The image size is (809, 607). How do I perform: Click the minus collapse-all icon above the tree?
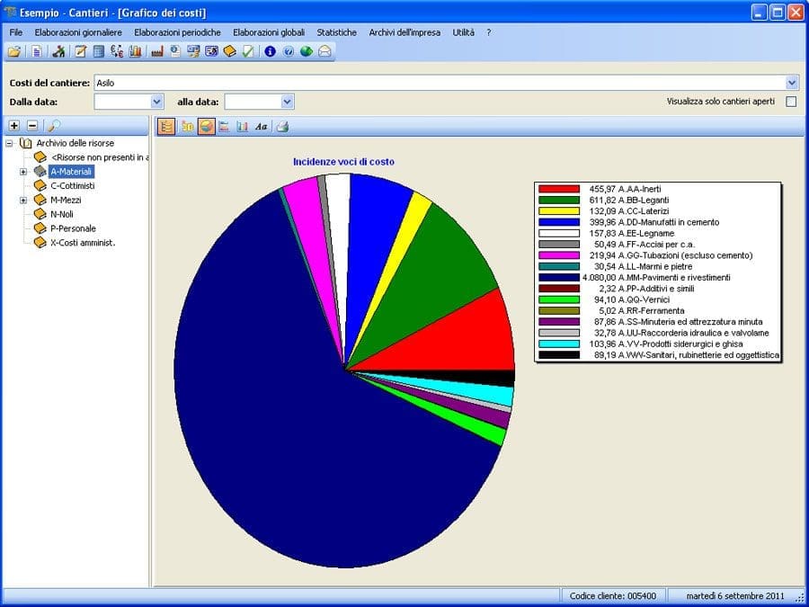32,125
